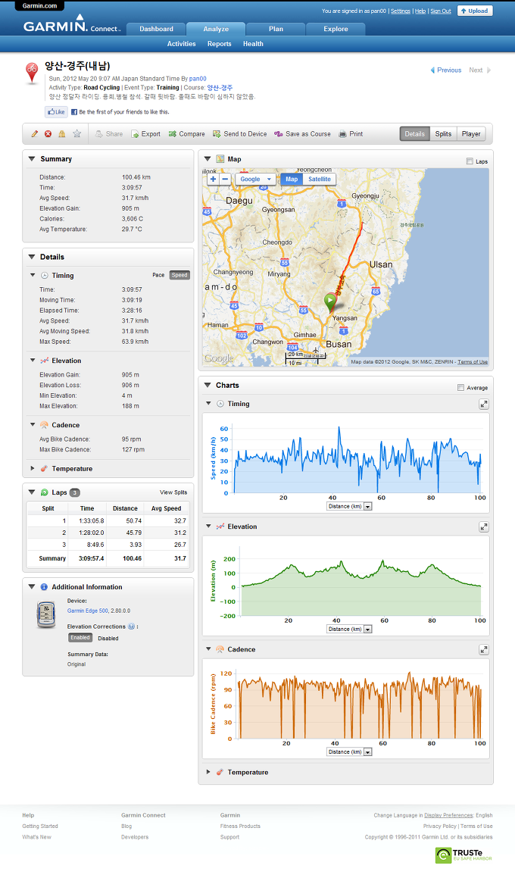Image resolution: width=515 pixels, height=881 pixels.
Task: Open user profile link pan00 under title
Action: pyautogui.click(x=198, y=79)
